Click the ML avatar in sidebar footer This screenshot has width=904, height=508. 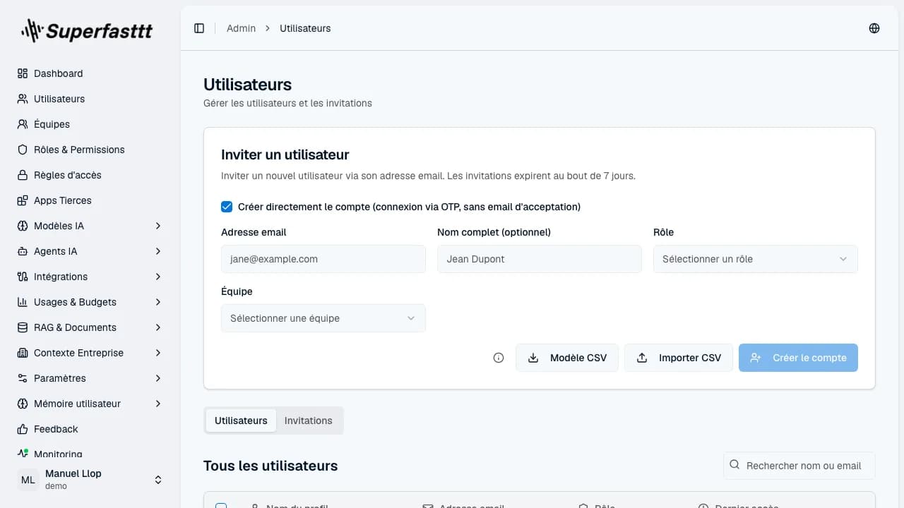(x=28, y=480)
